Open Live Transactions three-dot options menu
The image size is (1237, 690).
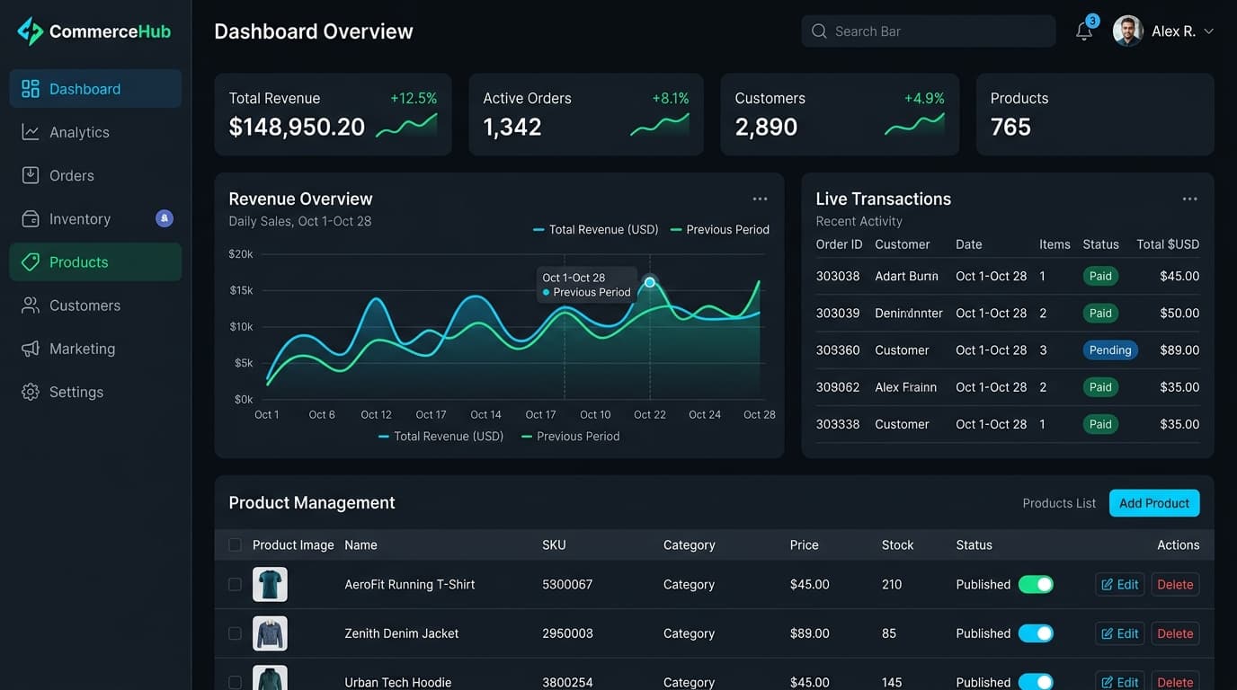1189,199
